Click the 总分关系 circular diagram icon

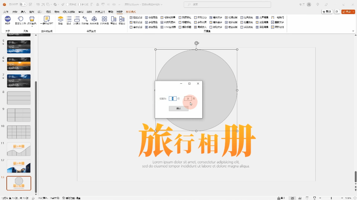pyautogui.click(x=94, y=19)
